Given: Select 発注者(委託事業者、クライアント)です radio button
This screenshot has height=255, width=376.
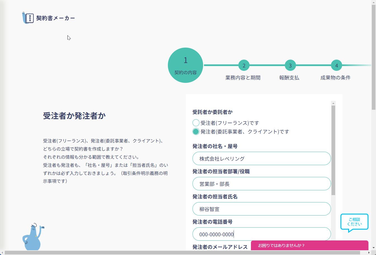Looking at the screenshot, I should point(196,131).
